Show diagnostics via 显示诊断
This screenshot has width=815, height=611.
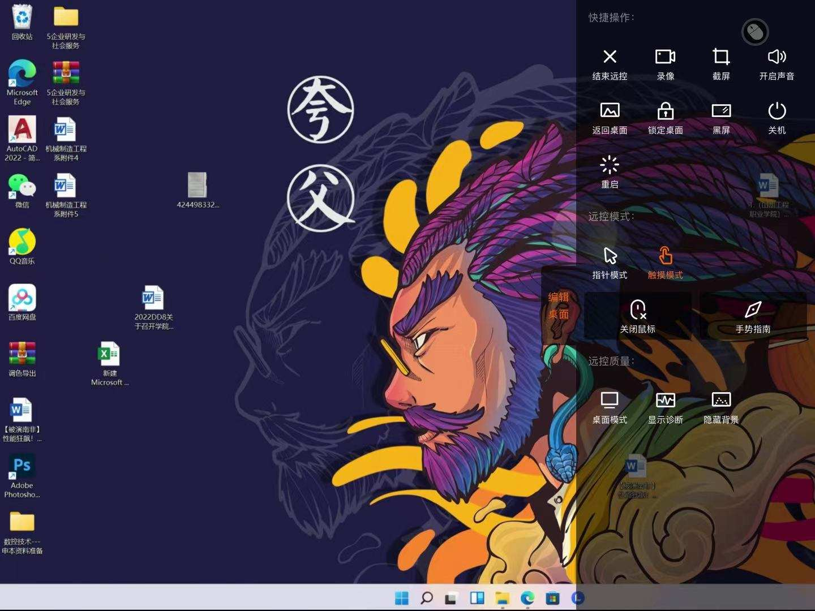tap(665, 408)
